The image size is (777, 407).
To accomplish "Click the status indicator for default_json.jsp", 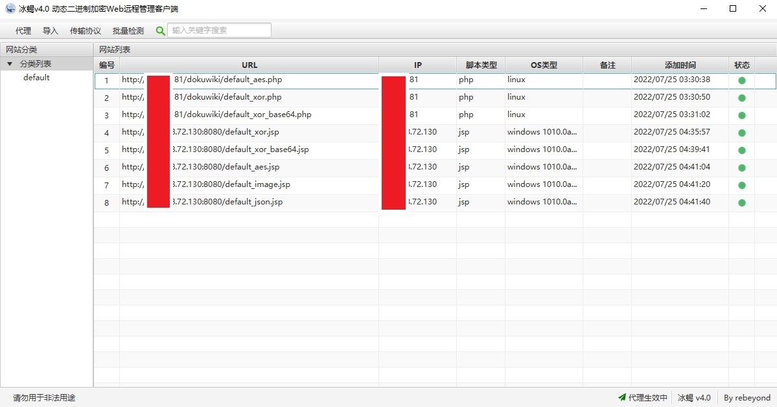I will click(x=742, y=203).
